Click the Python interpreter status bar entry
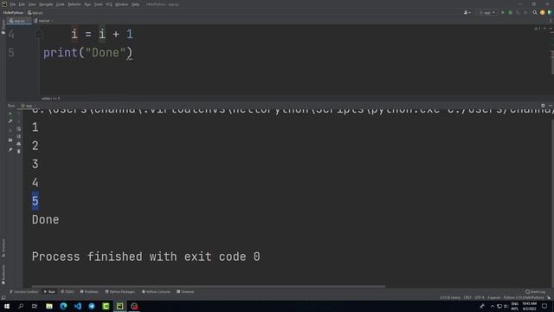Screen dimensions: 554x312 (x=524, y=297)
